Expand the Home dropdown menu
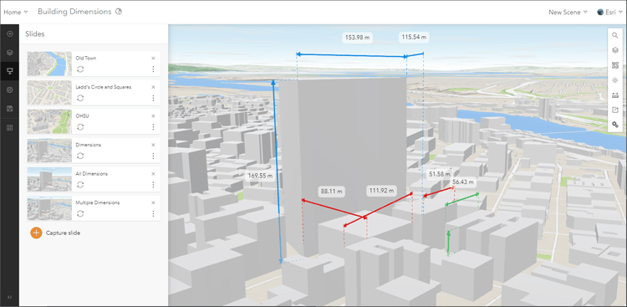 click(x=16, y=12)
